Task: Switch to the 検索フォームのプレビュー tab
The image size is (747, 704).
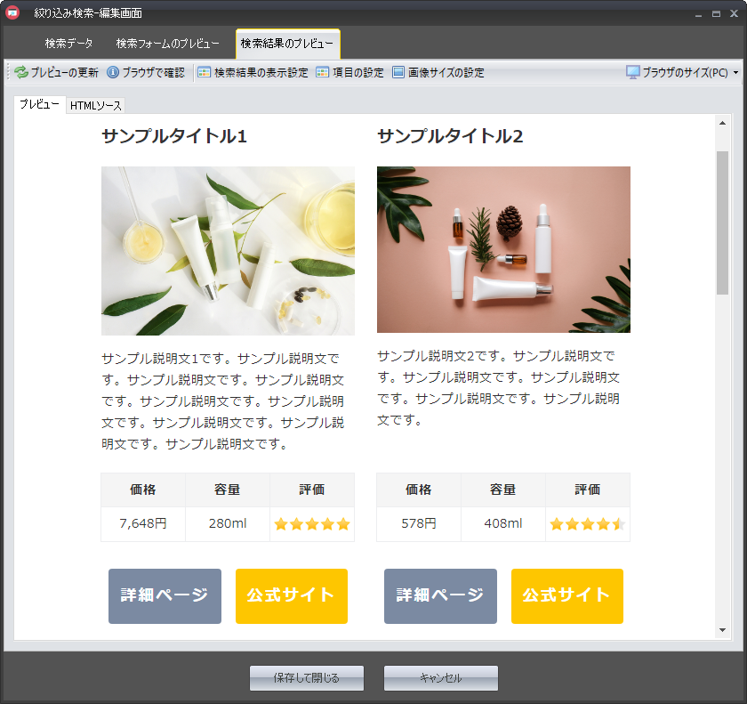Action: [x=167, y=44]
